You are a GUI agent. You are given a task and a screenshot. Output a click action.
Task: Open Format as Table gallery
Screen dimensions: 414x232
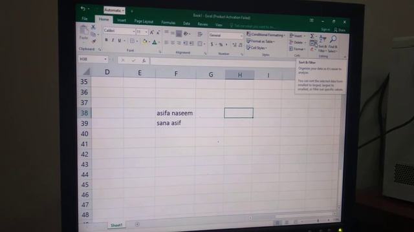[261, 41]
